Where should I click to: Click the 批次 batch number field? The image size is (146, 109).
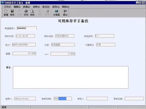24,45
